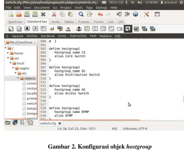Open the Replace custom menu

click(105, 36)
